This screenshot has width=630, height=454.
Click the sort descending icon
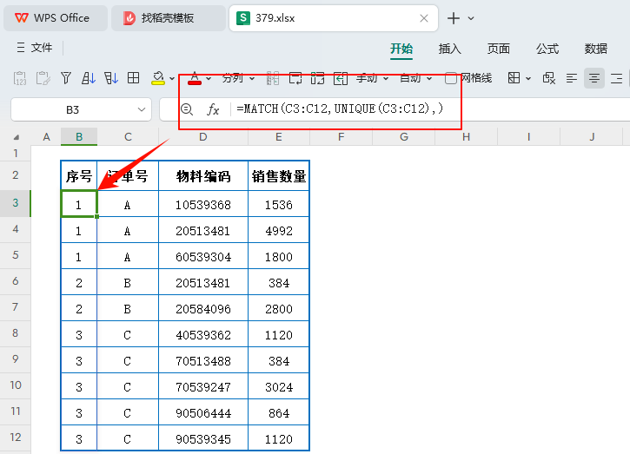111,78
